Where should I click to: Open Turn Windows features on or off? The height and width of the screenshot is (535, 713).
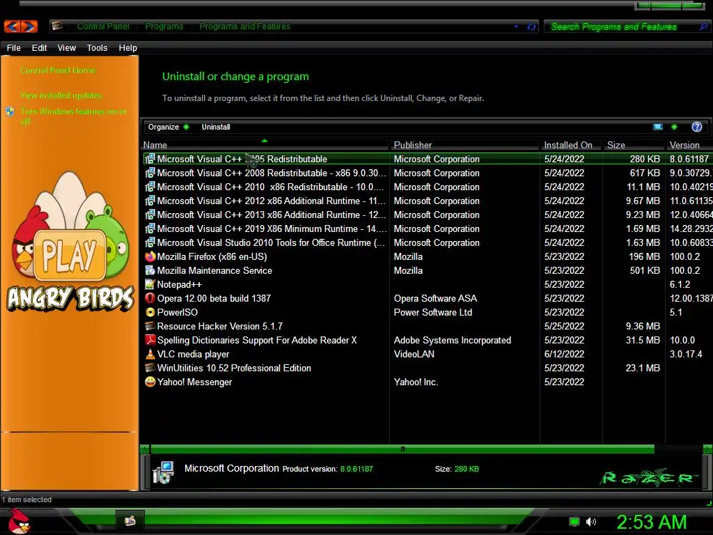click(73, 116)
